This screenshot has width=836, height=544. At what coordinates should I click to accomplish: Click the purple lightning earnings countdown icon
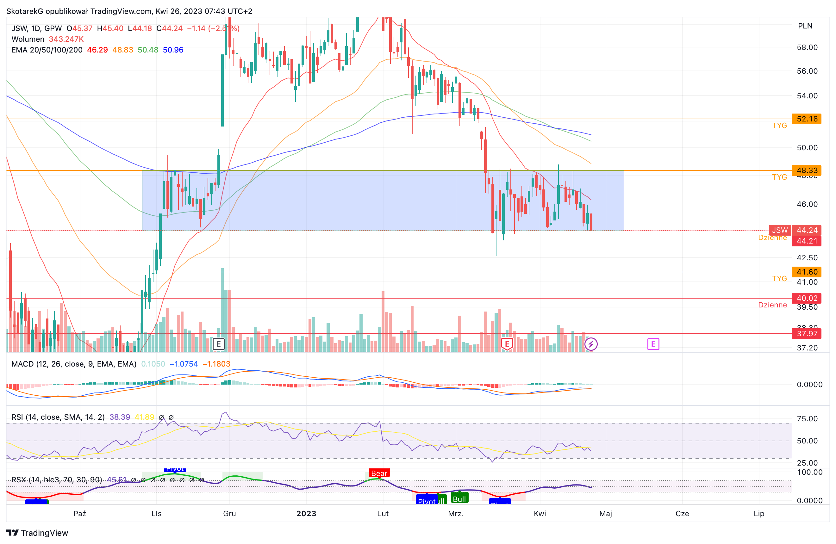click(592, 344)
